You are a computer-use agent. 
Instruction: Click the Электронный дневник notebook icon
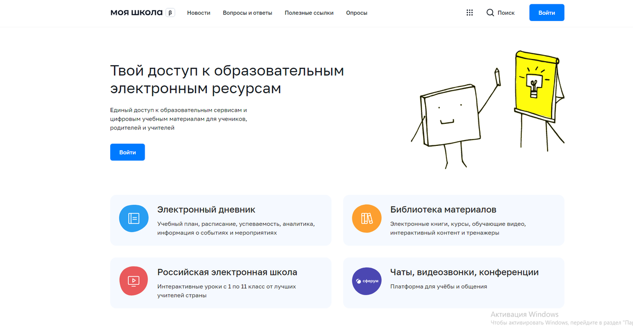tap(133, 218)
